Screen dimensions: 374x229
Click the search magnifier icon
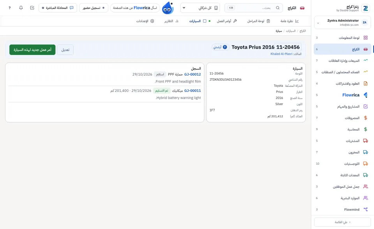[x=278, y=8]
